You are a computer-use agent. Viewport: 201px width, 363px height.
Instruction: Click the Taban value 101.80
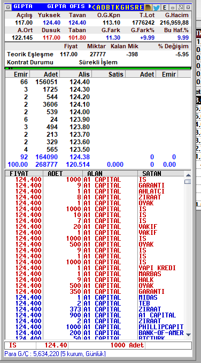(78, 38)
